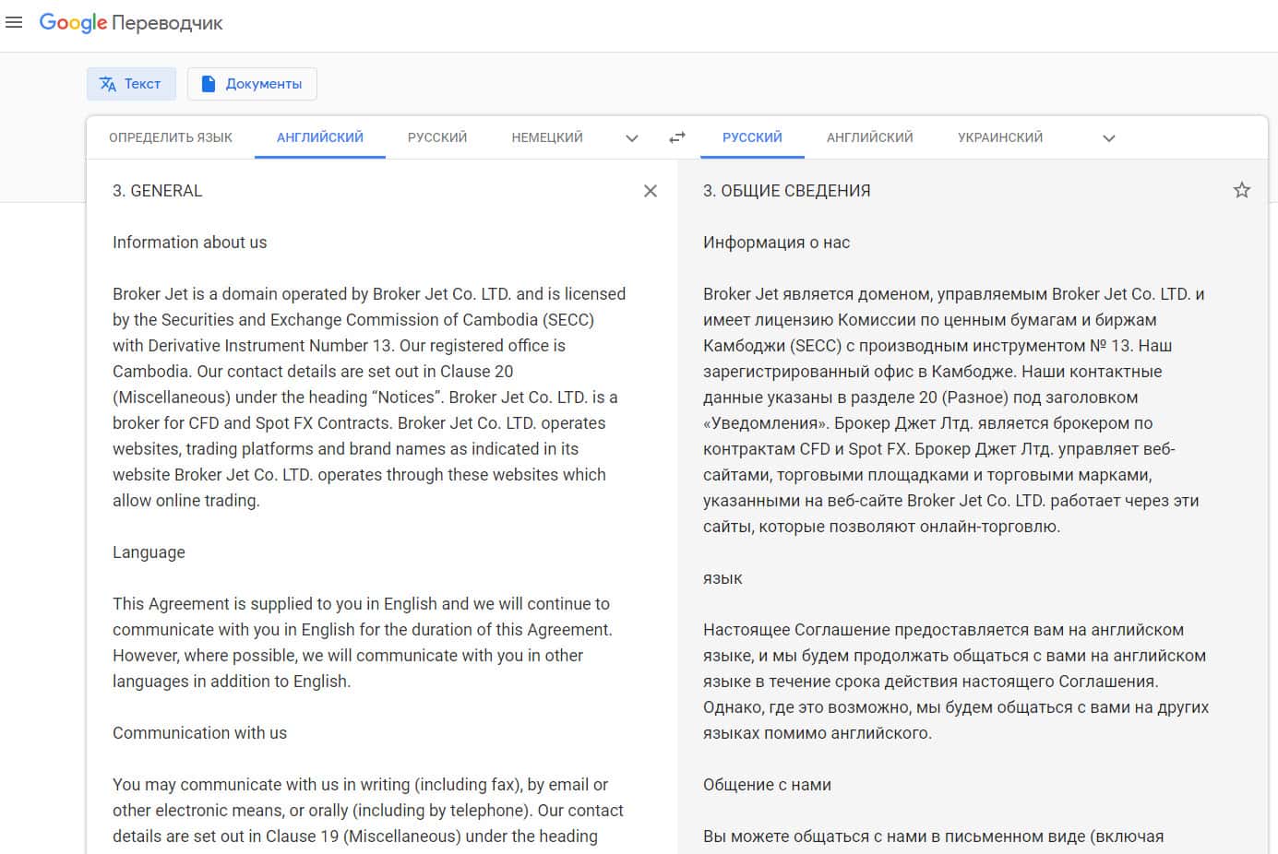This screenshot has height=854, width=1278.
Task: Click the translated paragraph starting 'Broker Jet является'
Action: pyautogui.click(x=954, y=410)
